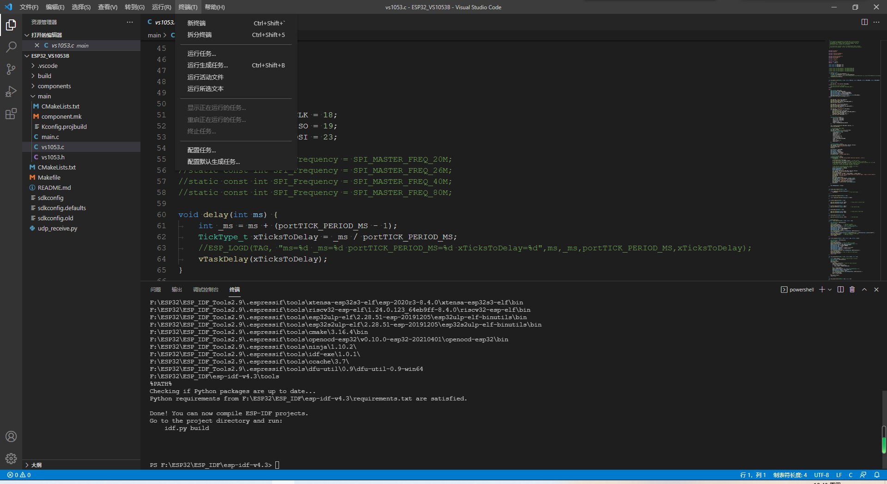Open the Accounts menu icon
This screenshot has width=887, height=484.
pyautogui.click(x=11, y=436)
